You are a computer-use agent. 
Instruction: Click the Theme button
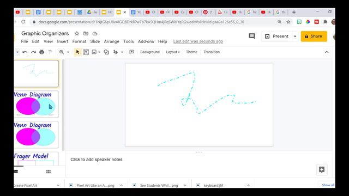pos(191,52)
